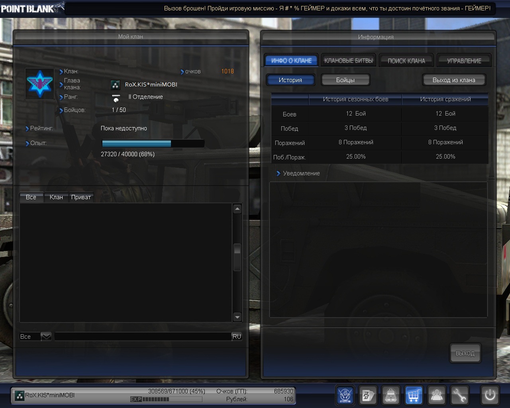Select the Бойцы sub-tab button
This screenshot has height=408, width=510.
345,80
